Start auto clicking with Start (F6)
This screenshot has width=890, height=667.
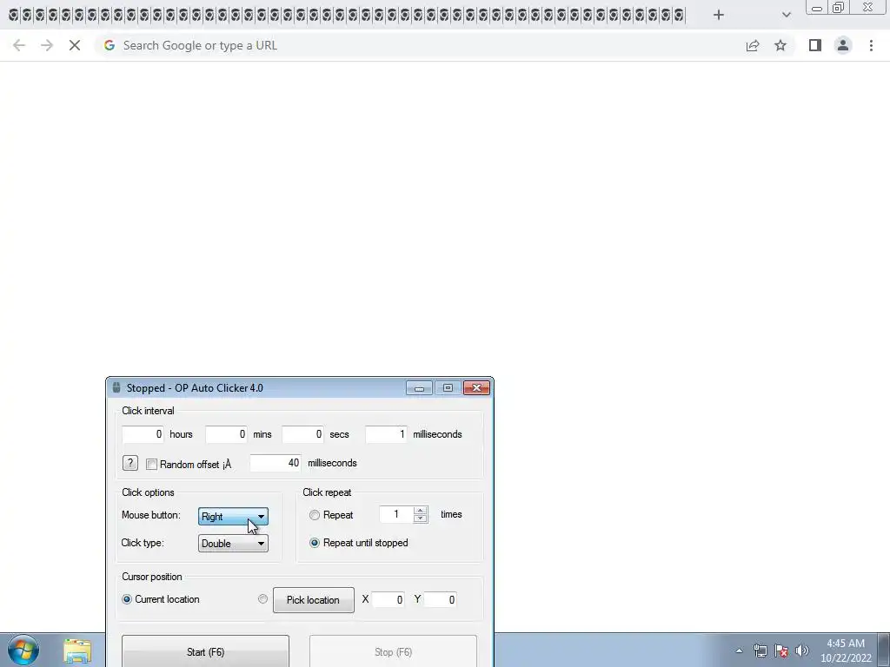pyautogui.click(x=205, y=651)
